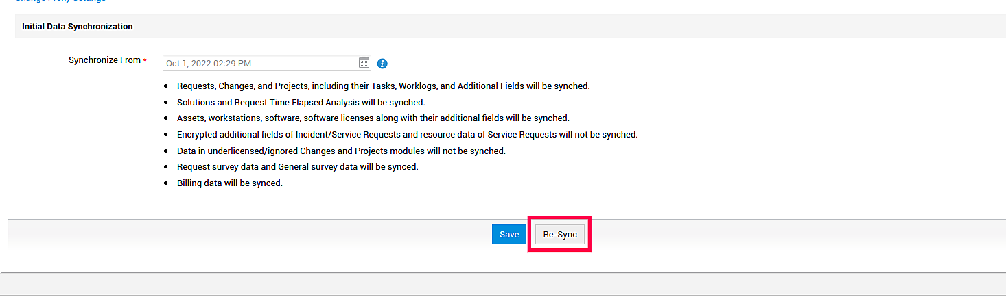
Task: Click the bullet point before Solutions line
Action: [x=166, y=103]
